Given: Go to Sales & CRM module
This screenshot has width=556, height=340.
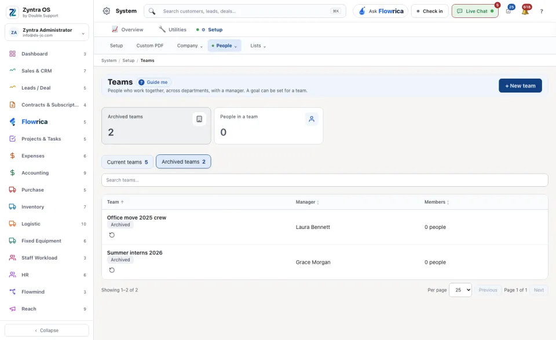Looking at the screenshot, I should 47,71.
